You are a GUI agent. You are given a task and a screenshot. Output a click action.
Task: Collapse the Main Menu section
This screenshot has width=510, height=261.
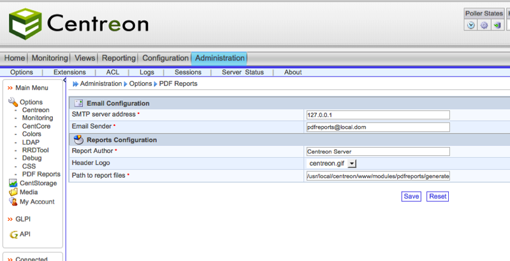(10, 88)
